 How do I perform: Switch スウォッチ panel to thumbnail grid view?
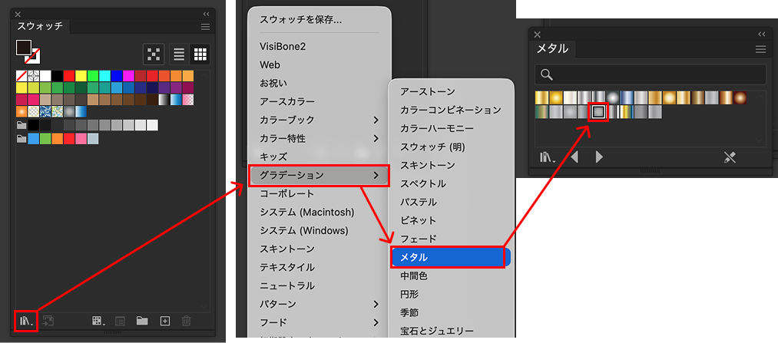tap(200, 54)
